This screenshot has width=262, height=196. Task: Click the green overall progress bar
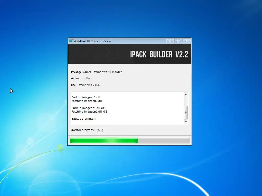tap(129, 140)
